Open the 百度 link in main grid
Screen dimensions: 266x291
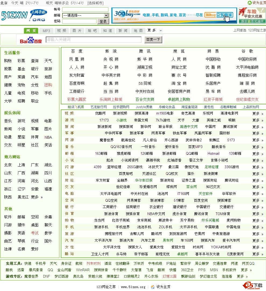click(77, 51)
